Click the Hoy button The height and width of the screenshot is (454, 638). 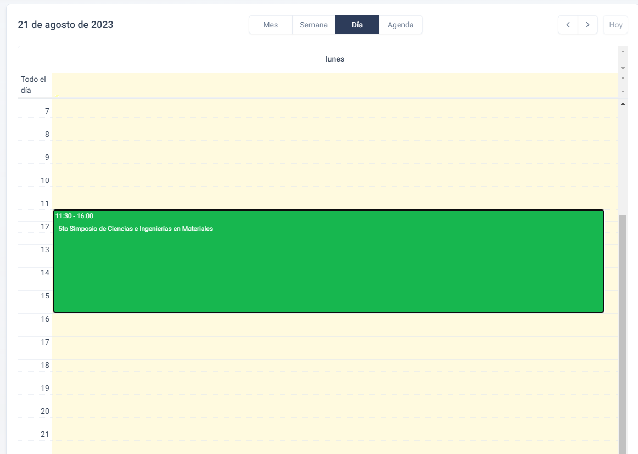(615, 25)
